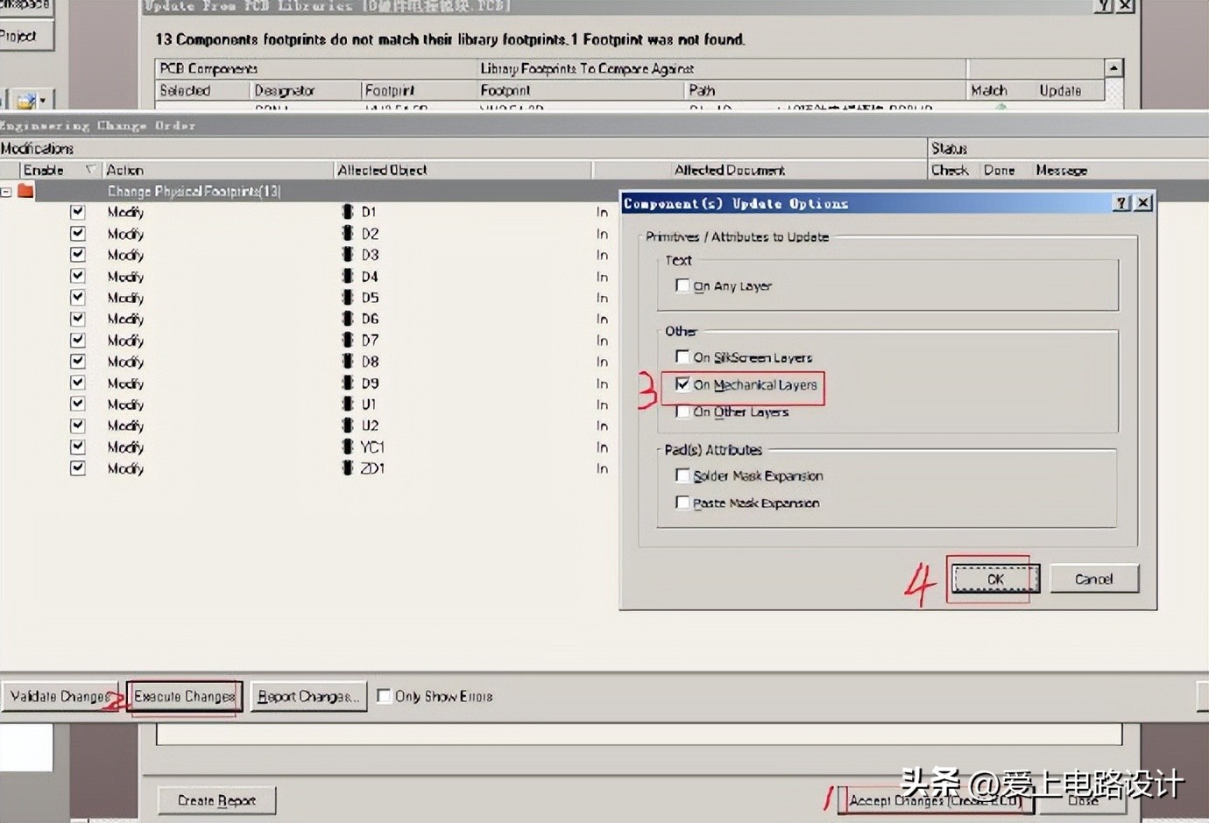The image size is (1209, 823).
Task: Click the D3 component icon
Action: click(x=348, y=255)
